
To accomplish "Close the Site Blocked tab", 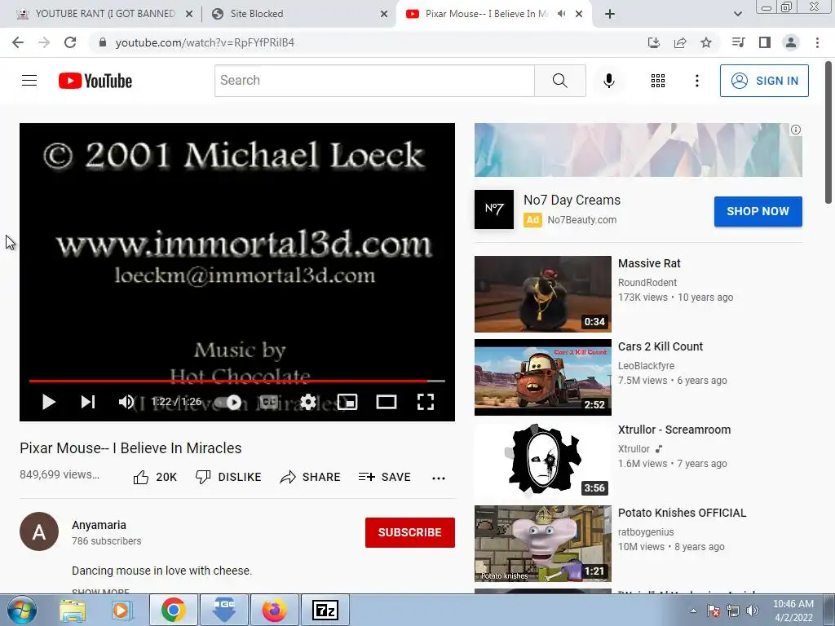I will 383,14.
